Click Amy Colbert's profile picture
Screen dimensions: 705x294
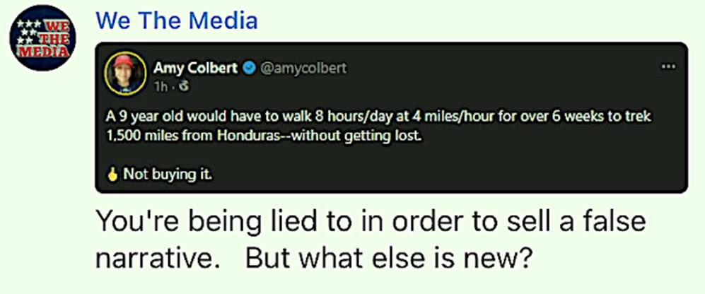(x=125, y=73)
